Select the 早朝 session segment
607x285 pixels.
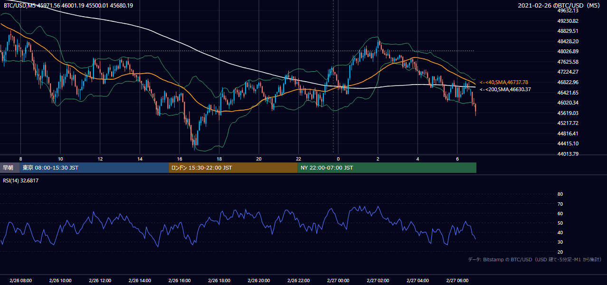click(x=9, y=168)
